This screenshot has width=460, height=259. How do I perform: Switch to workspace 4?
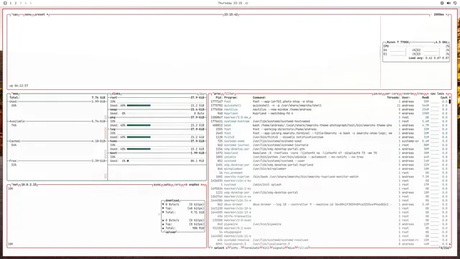[x=26, y=3]
